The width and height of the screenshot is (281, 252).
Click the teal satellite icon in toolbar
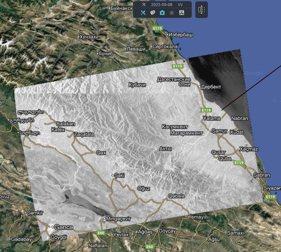[x=143, y=13]
